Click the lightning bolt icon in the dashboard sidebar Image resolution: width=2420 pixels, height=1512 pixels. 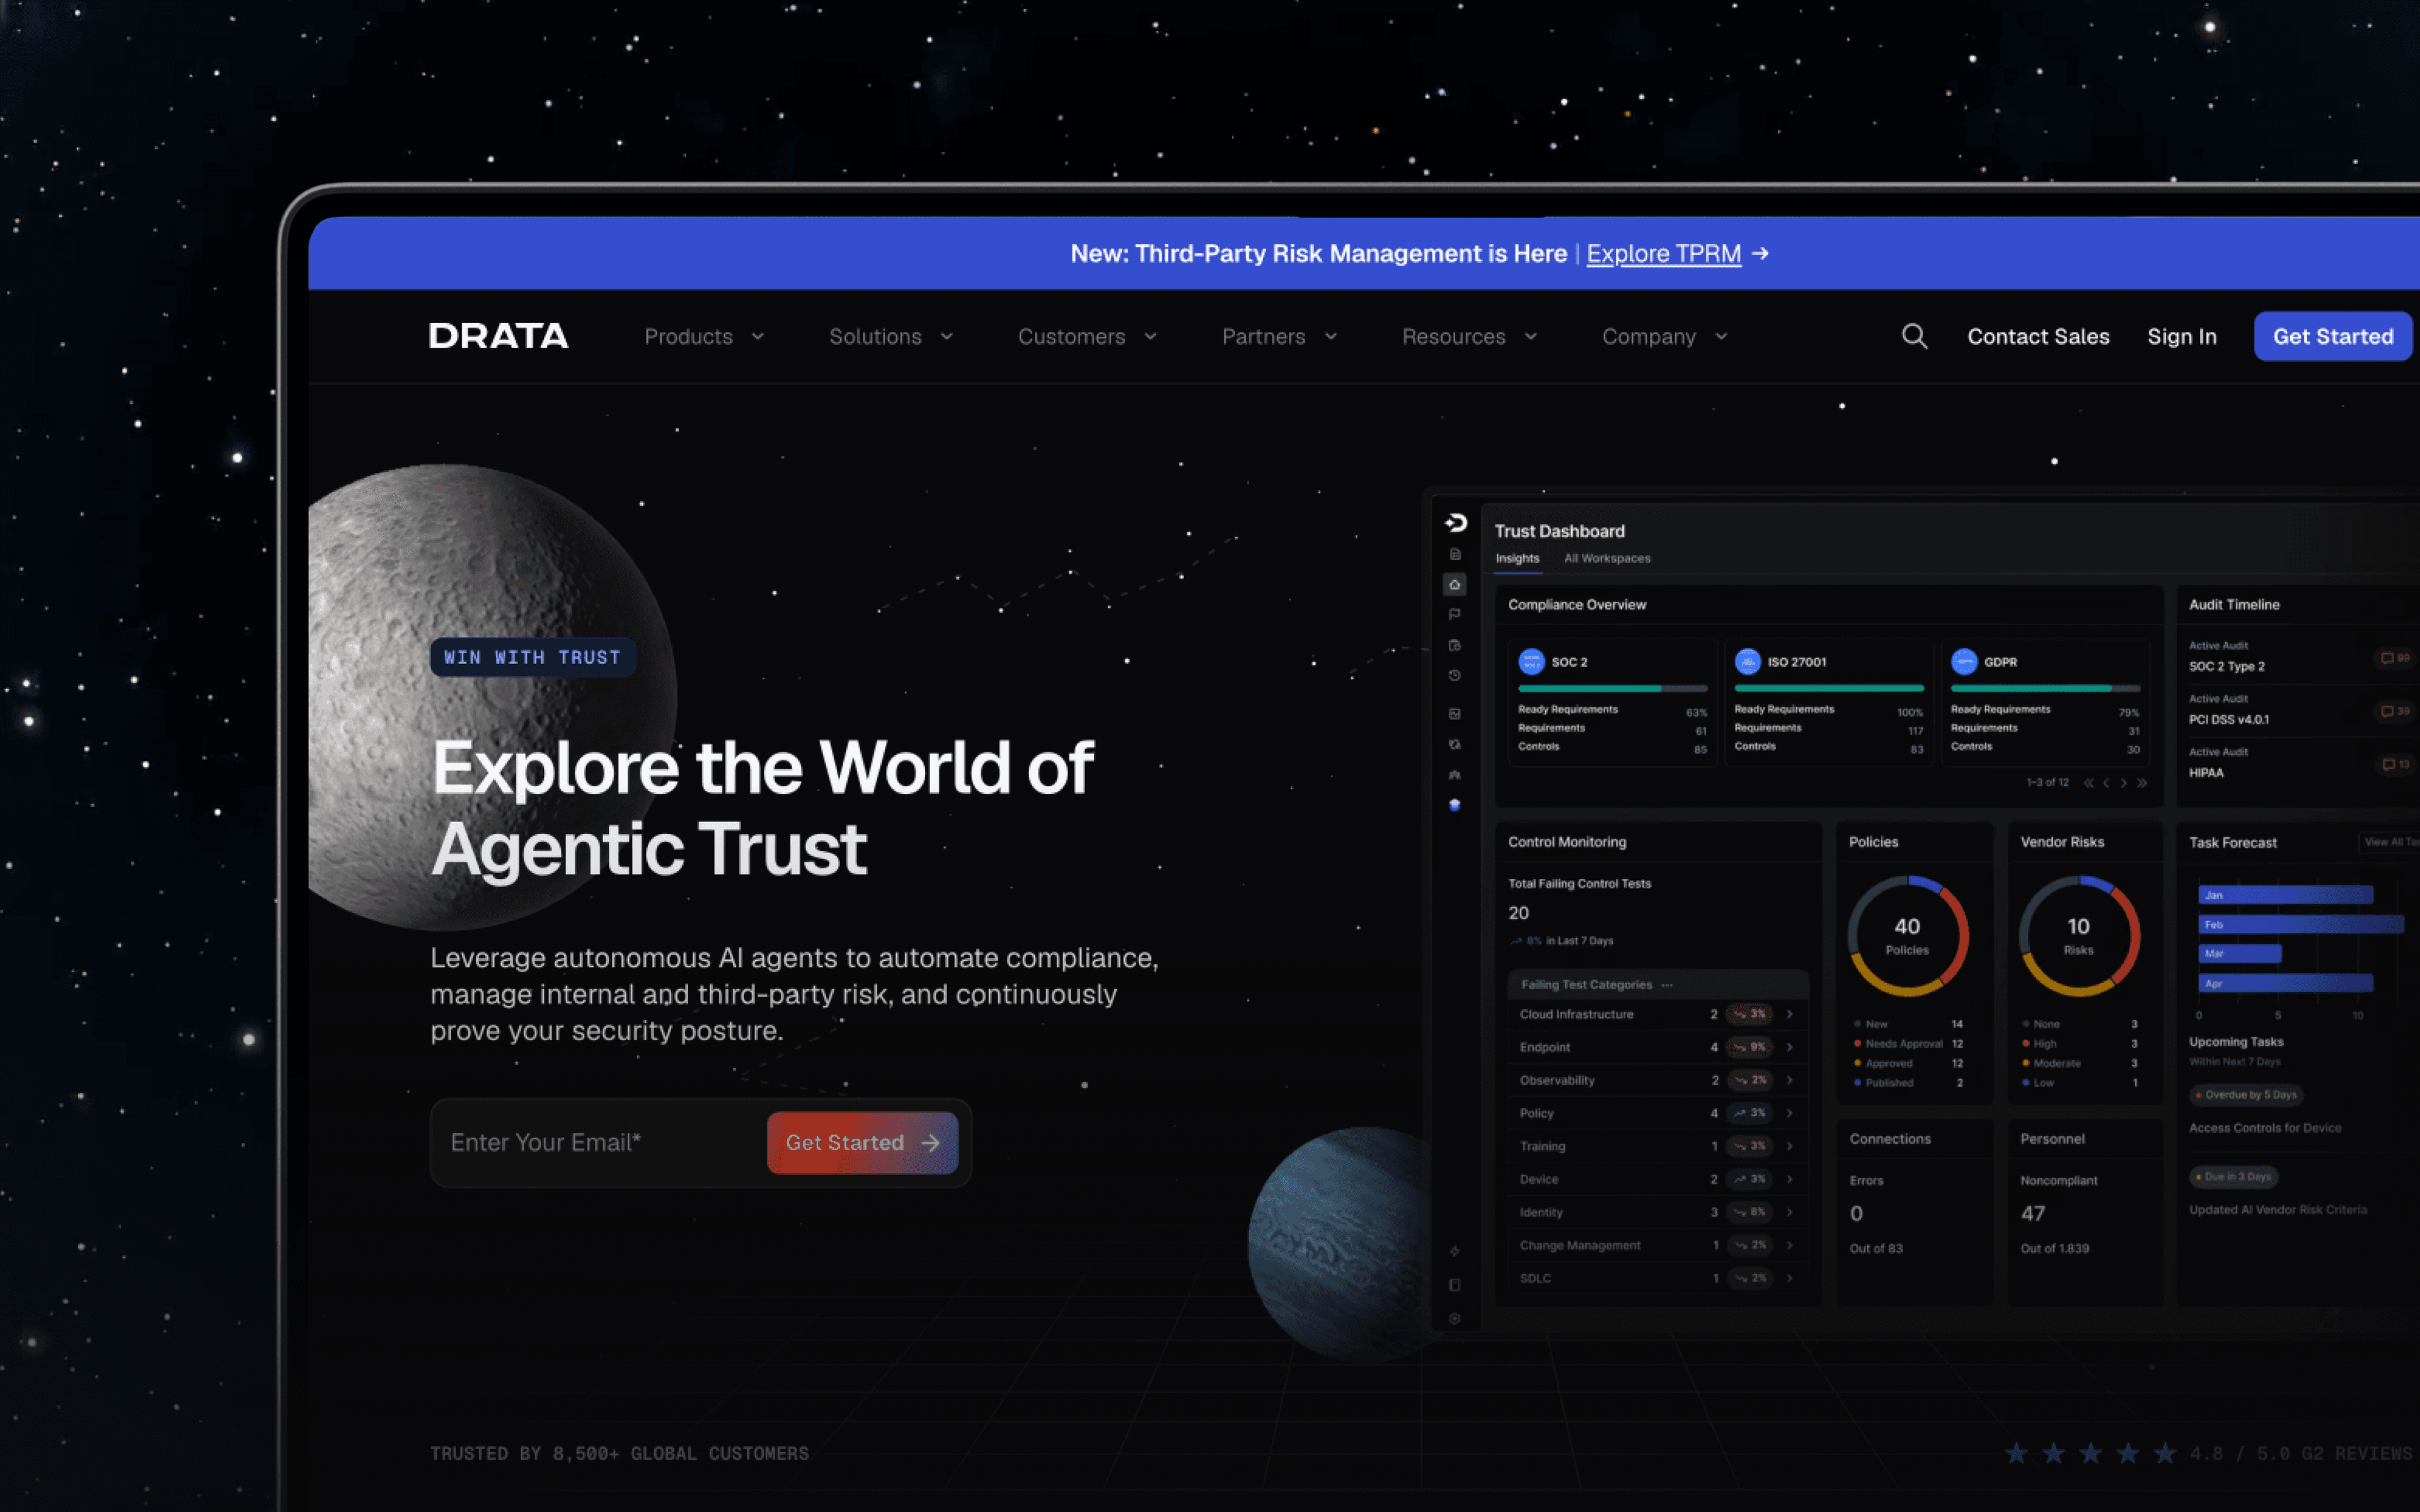coord(1455,1251)
